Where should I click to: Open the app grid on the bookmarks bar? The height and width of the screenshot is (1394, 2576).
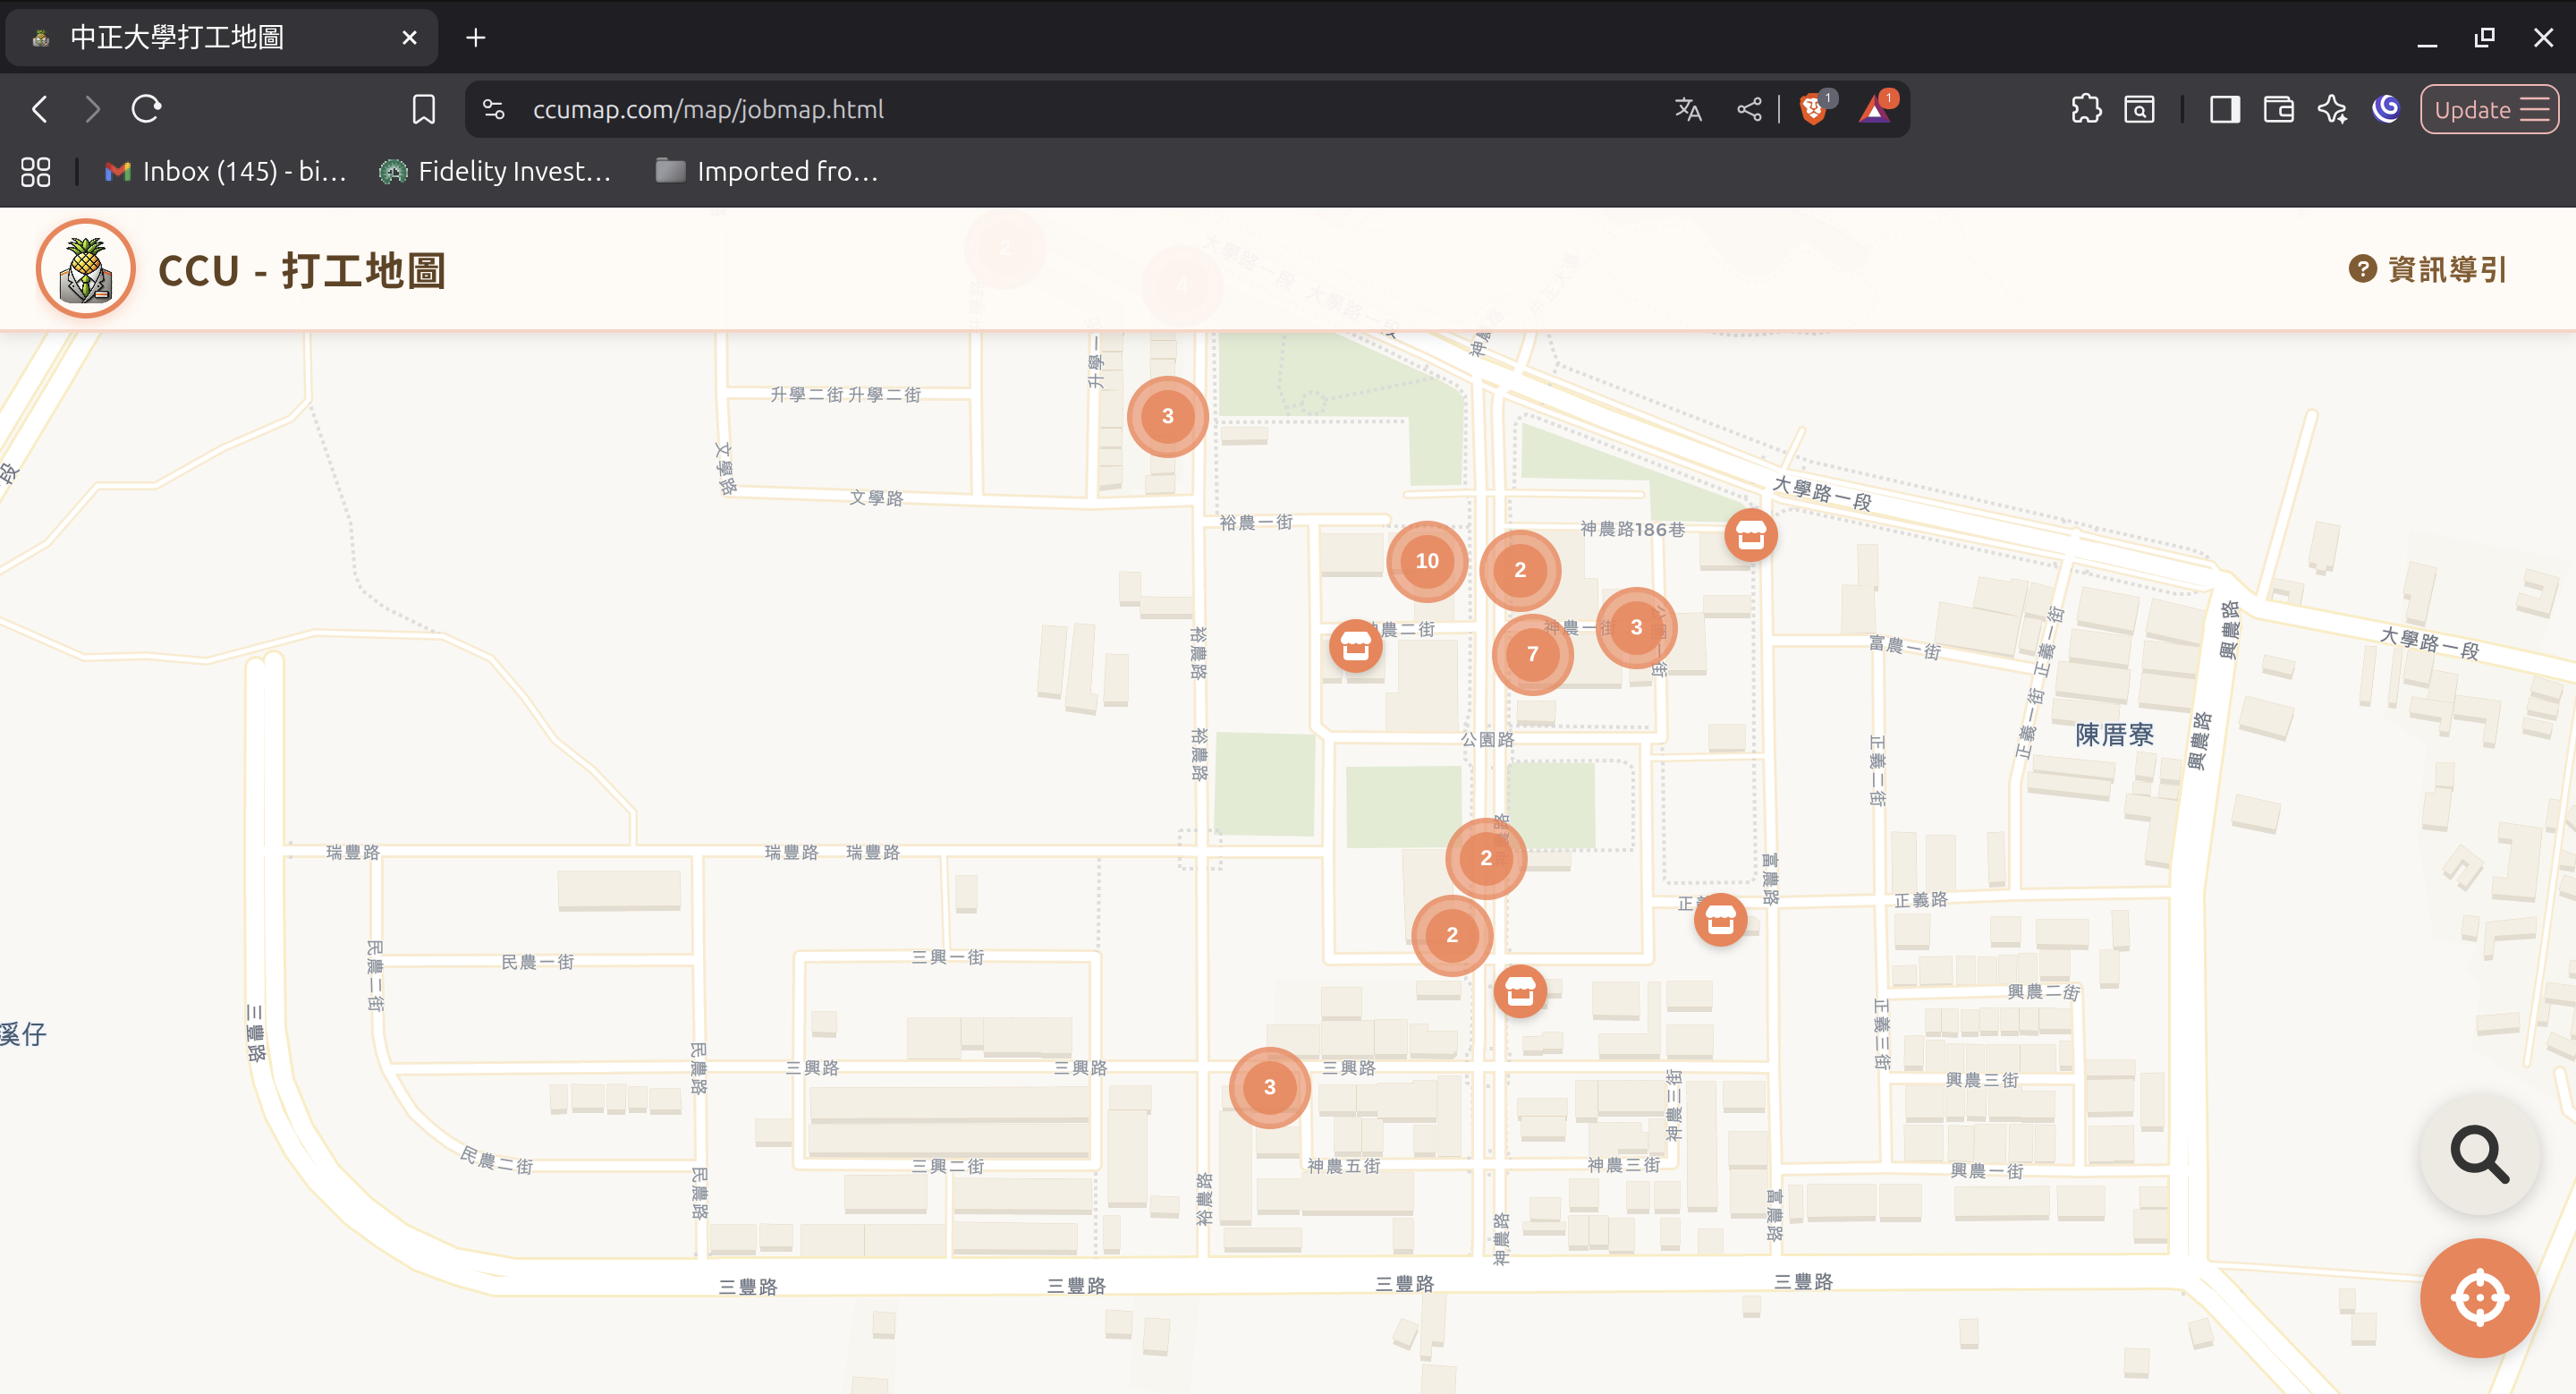point(35,170)
